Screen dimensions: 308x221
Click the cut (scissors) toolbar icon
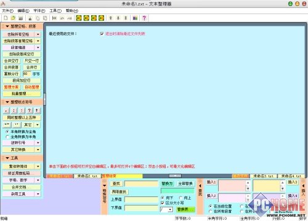click(30, 18)
